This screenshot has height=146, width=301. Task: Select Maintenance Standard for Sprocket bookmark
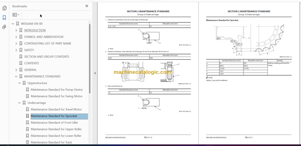pos(59,116)
